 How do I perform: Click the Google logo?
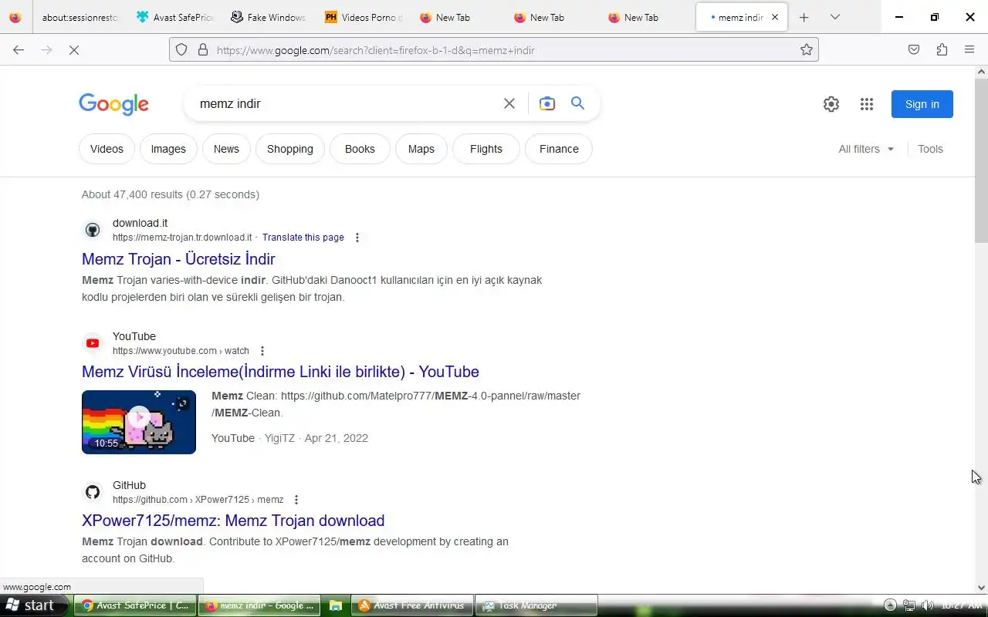click(x=113, y=104)
